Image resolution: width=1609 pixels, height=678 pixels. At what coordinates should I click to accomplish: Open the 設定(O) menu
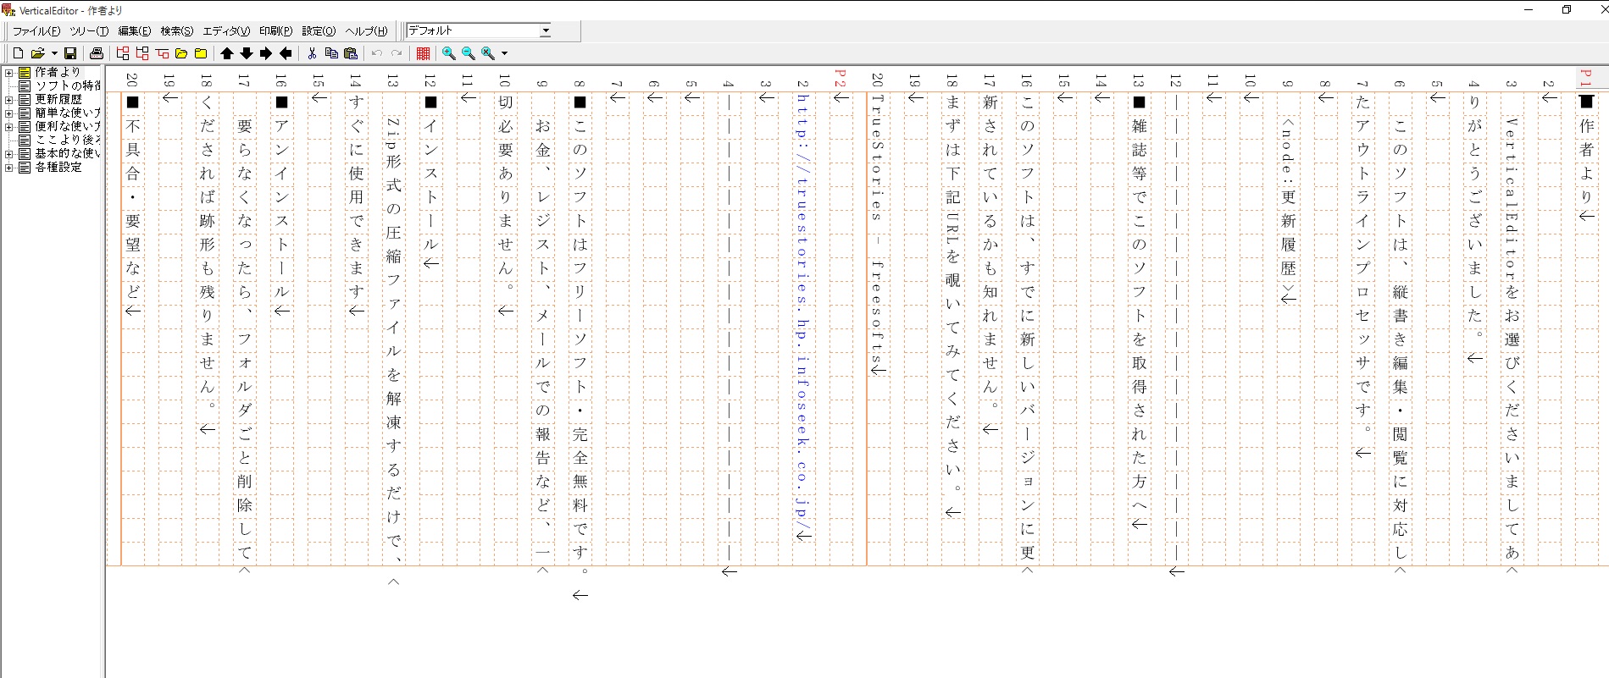pos(319,31)
